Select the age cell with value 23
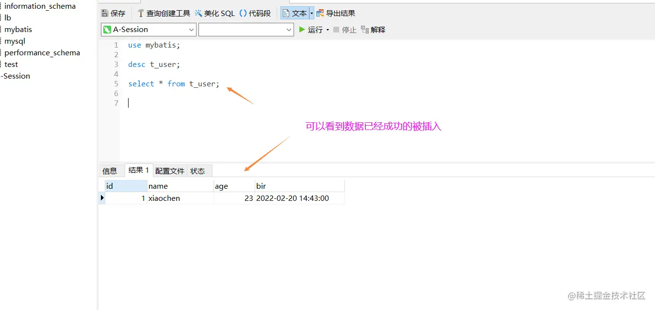This screenshot has height=310, width=655. [x=234, y=198]
